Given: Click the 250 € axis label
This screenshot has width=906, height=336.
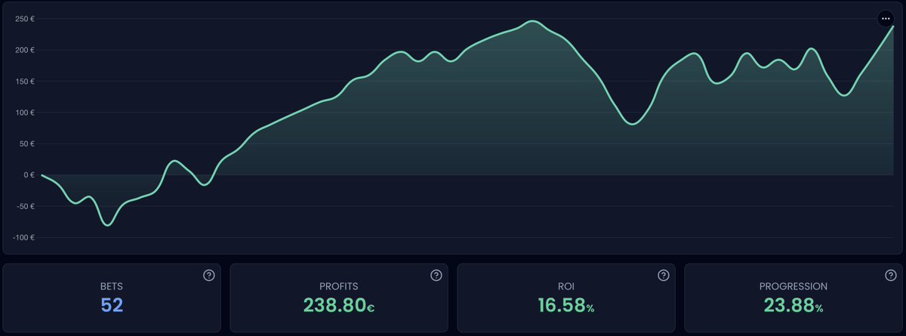Looking at the screenshot, I should pyautogui.click(x=25, y=19).
